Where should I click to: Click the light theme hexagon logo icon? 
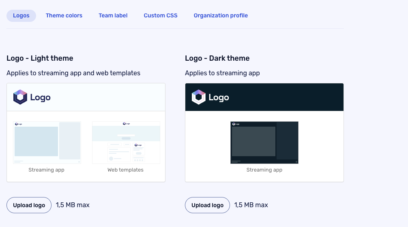click(x=20, y=97)
